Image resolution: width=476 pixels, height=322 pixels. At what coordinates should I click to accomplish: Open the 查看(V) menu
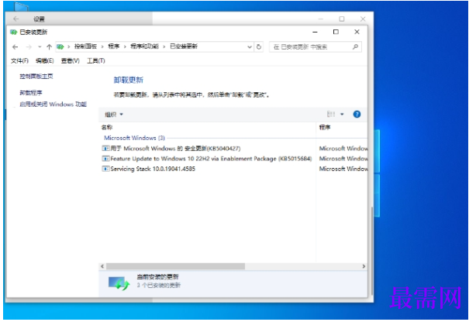[70, 61]
